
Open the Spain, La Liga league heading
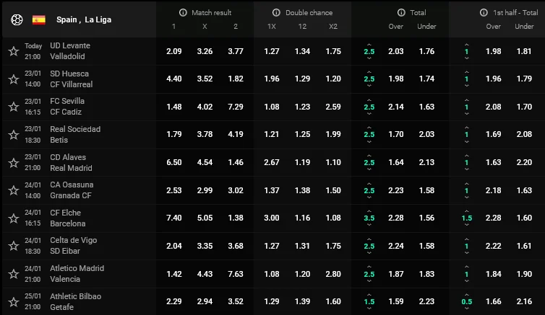(79, 19)
